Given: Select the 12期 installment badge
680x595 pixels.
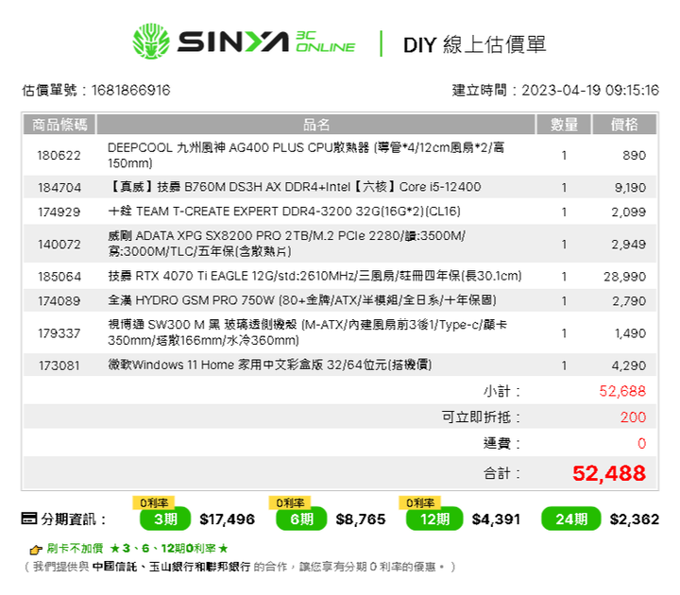Looking at the screenshot, I should [434, 518].
